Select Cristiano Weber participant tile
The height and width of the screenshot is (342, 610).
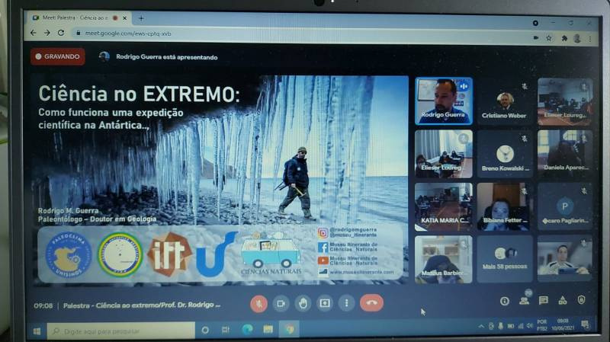[504, 101]
